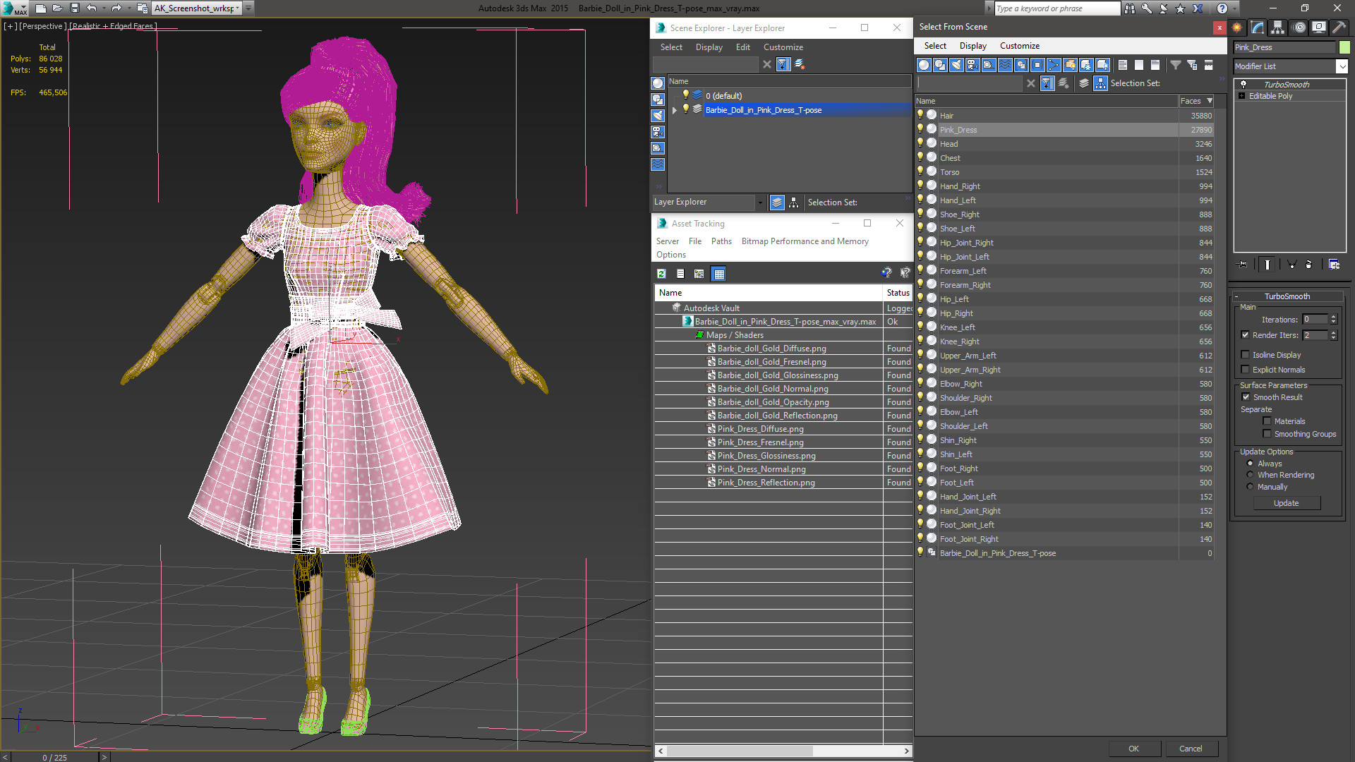The height and width of the screenshot is (762, 1355).
Task: Toggle Display Helpers filter in Select From Scene
Action: click(x=989, y=65)
